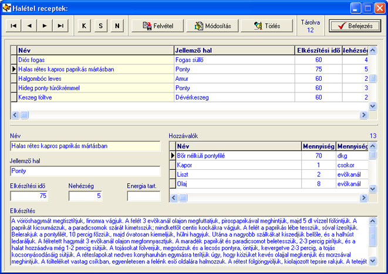Viewport: 388px width, 274px height.
Task: Click right arrow of recipe grid horizontal scrollbar
Action: click(x=364, y=115)
